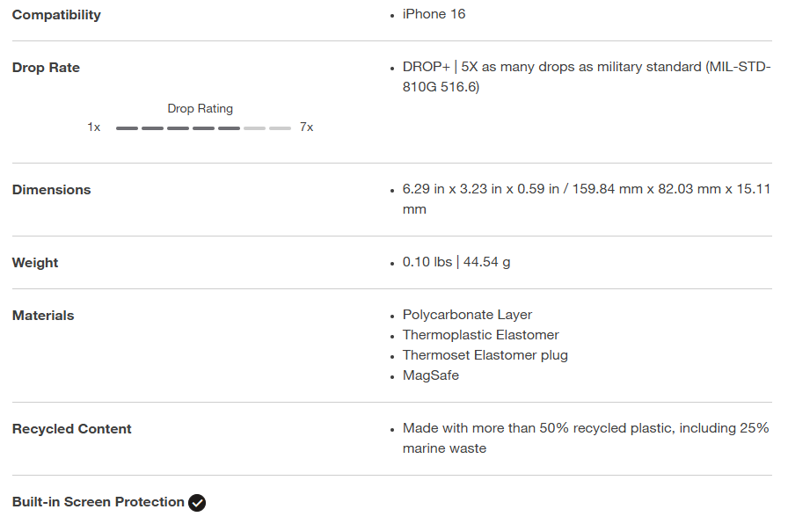Click the "1x" drop rating label
788x524 pixels.
click(93, 127)
